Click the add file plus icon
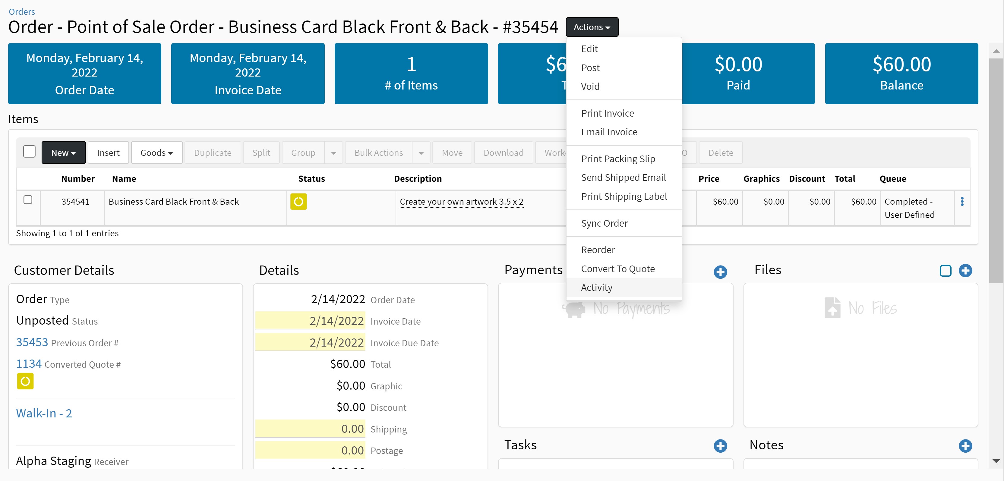Viewport: 1004px width, 481px height. tap(965, 270)
